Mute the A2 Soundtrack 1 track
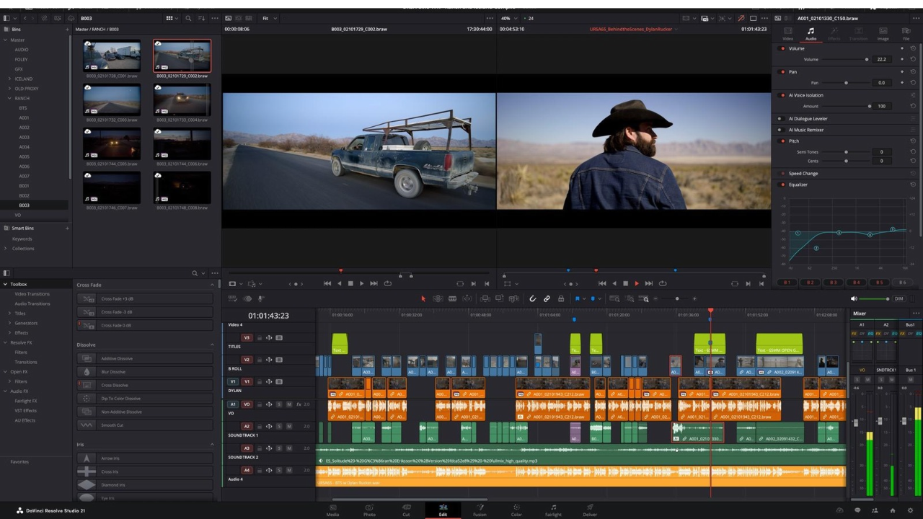 289,426
